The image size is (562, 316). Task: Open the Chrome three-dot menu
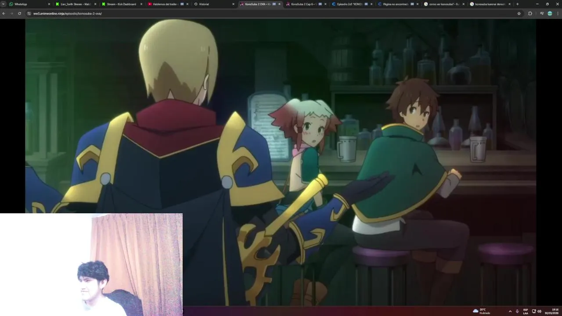(558, 14)
